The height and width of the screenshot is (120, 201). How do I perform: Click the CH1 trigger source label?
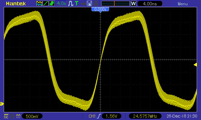point(92,116)
